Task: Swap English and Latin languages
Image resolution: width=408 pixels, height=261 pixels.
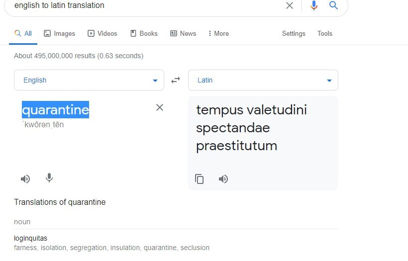Action: click(x=176, y=80)
